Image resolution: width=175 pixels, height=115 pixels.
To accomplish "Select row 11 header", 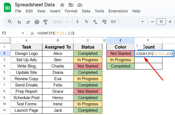I will pos(4,110).
